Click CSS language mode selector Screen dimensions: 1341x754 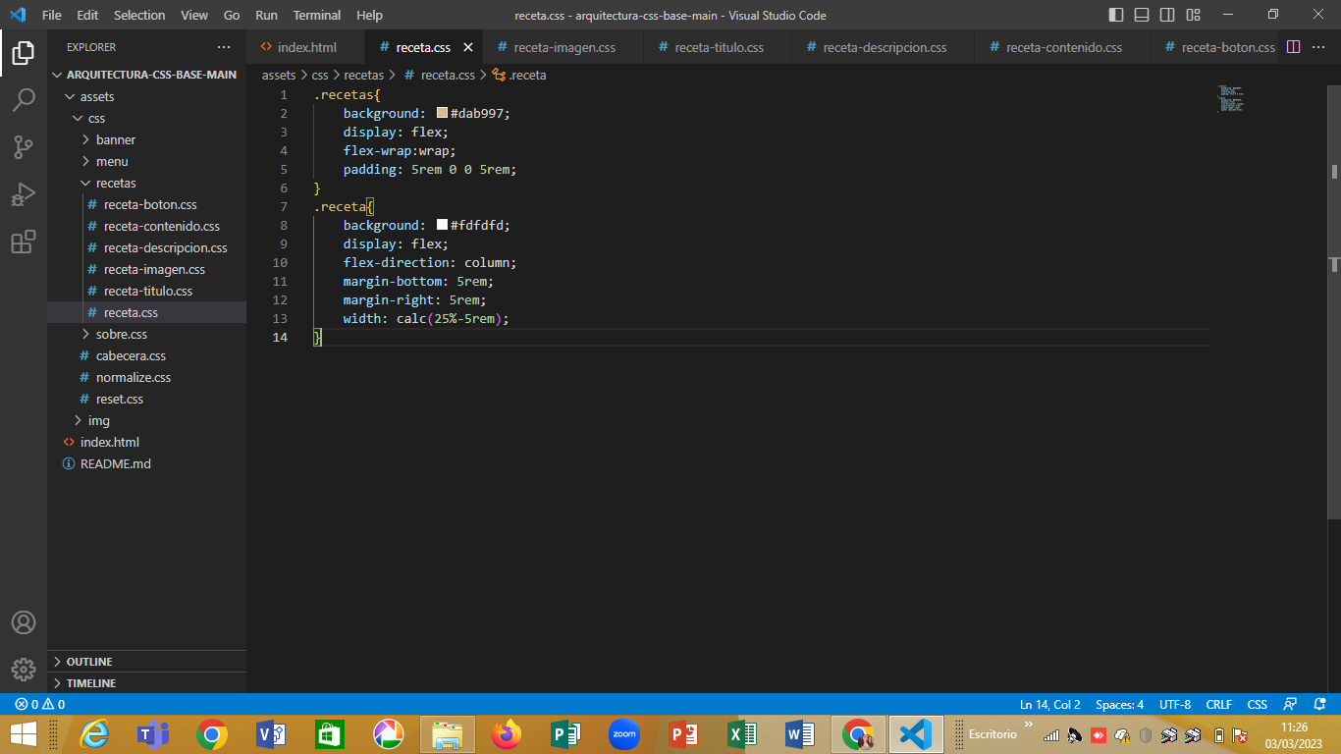pos(1258,705)
